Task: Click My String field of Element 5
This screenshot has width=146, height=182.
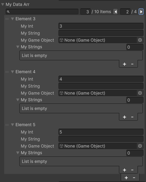Action: 101,139
